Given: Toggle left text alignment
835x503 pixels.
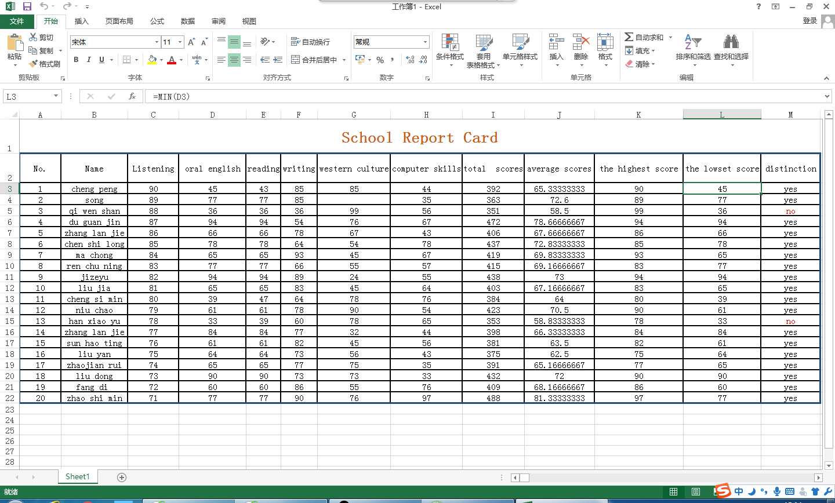Looking at the screenshot, I should pyautogui.click(x=222, y=60).
